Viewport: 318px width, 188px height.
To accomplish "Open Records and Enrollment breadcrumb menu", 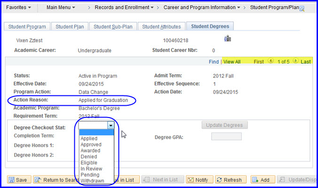I will tap(124, 8).
